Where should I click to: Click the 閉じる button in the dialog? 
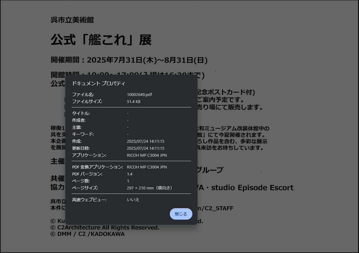click(x=181, y=214)
